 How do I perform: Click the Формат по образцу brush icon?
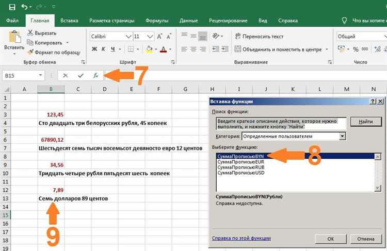tap(30, 52)
